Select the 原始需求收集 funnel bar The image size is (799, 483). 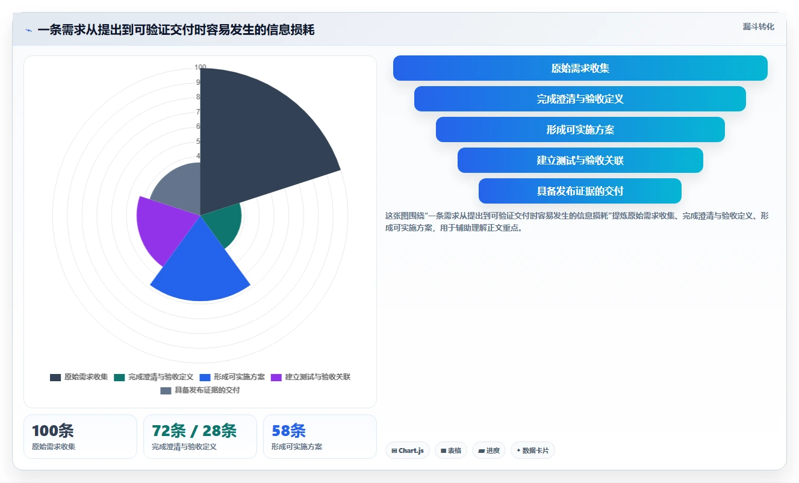click(x=580, y=68)
